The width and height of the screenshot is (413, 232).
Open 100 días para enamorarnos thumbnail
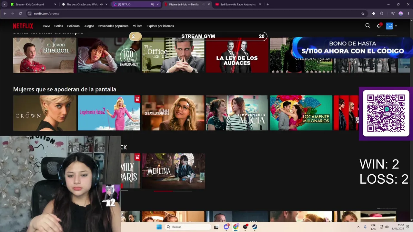click(x=109, y=55)
